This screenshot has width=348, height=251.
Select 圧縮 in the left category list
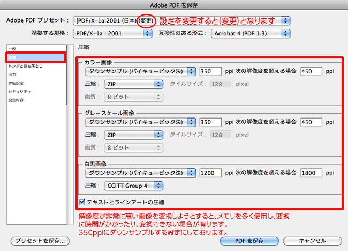pyautogui.click(x=36, y=57)
